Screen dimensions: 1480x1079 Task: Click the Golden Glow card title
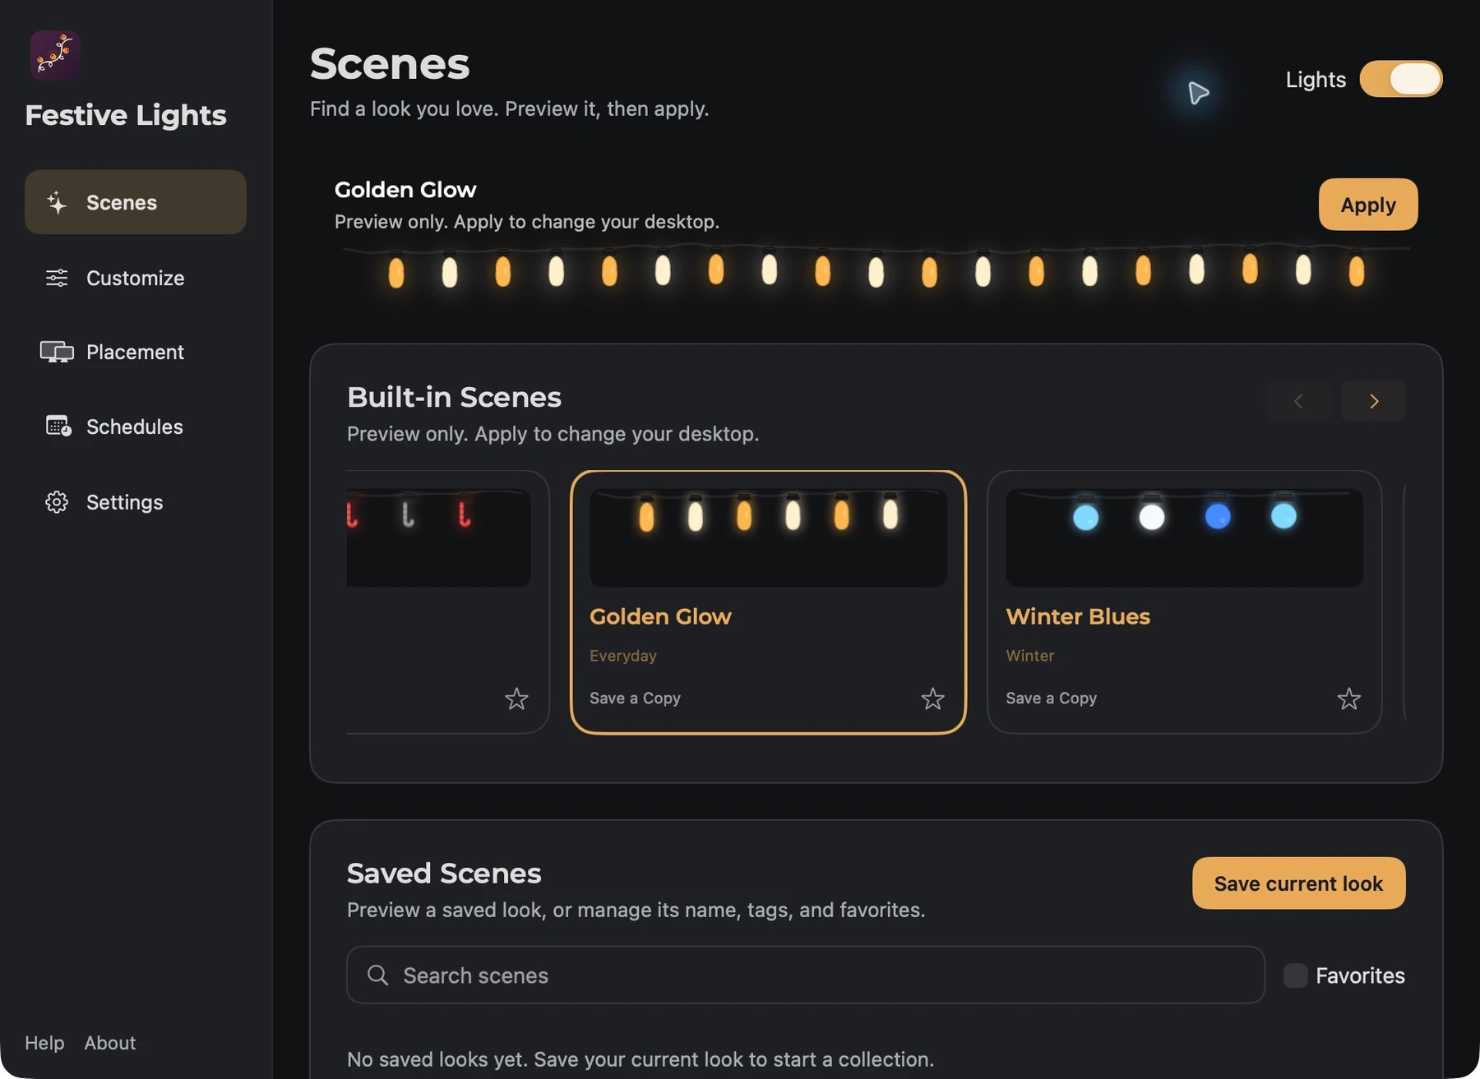(660, 616)
